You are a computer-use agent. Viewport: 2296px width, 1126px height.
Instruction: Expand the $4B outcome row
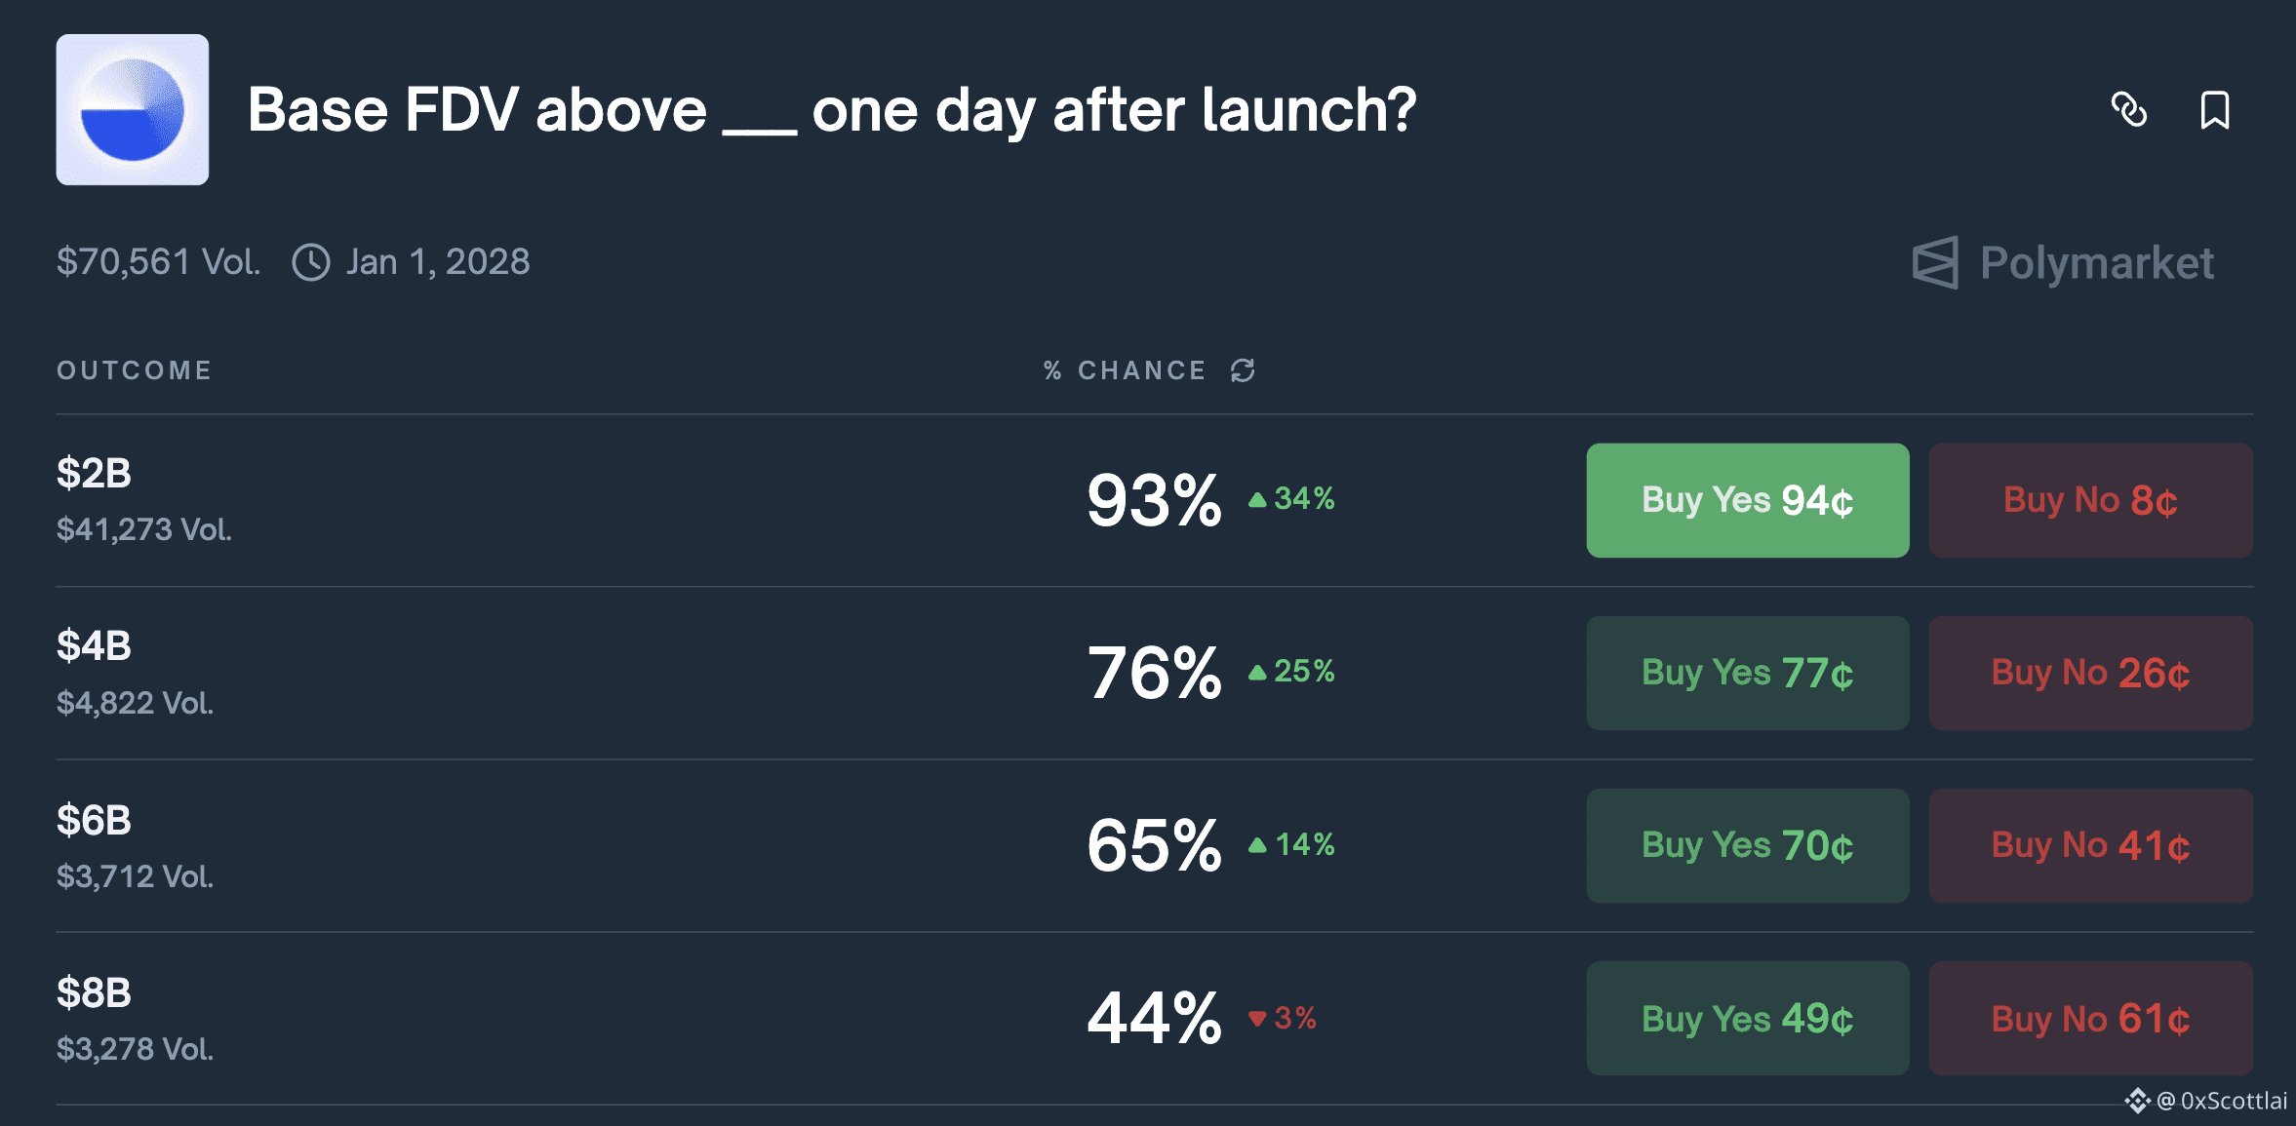click(x=1154, y=673)
